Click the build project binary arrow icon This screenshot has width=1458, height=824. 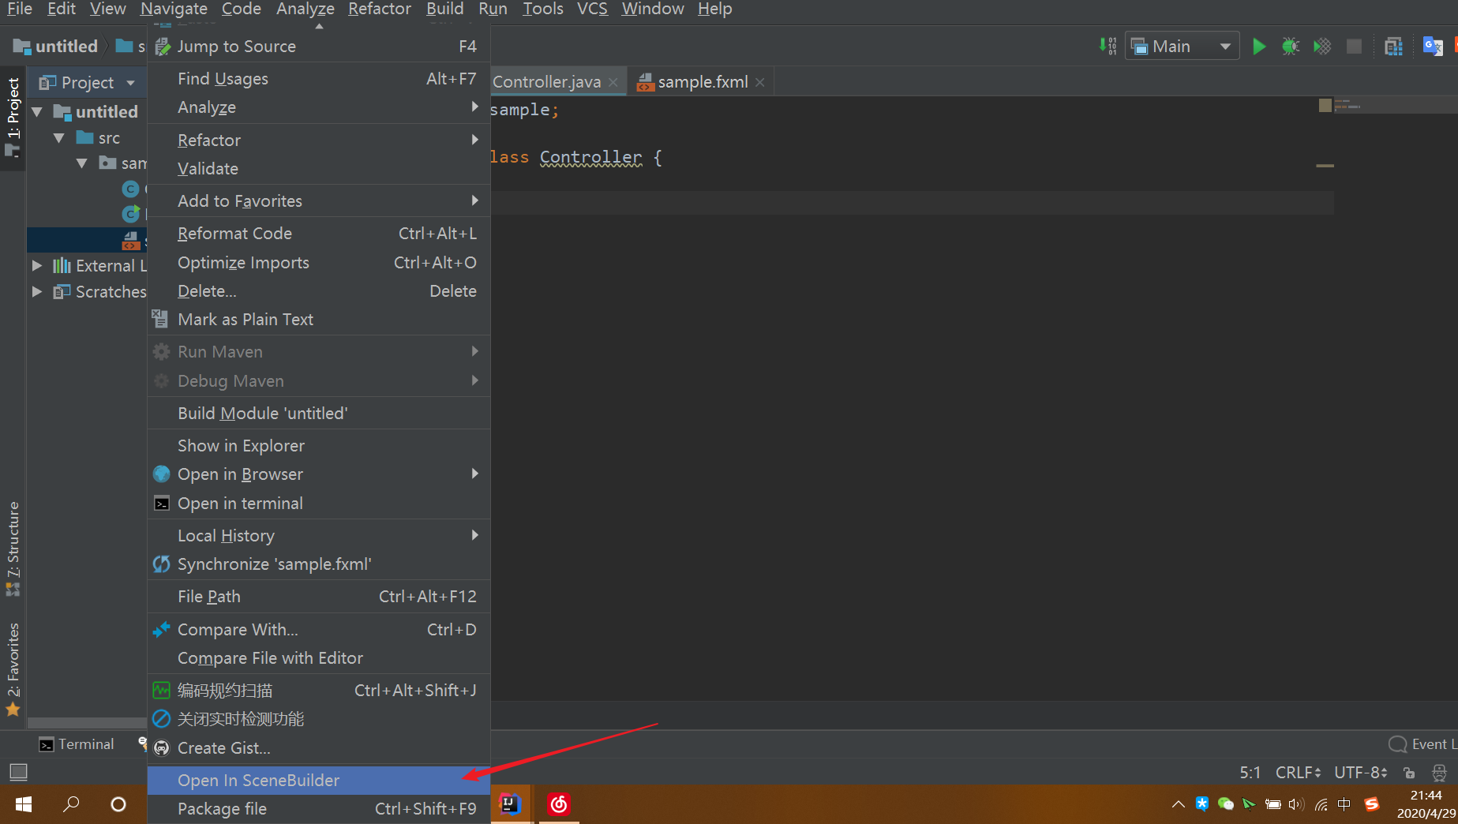coord(1108,47)
